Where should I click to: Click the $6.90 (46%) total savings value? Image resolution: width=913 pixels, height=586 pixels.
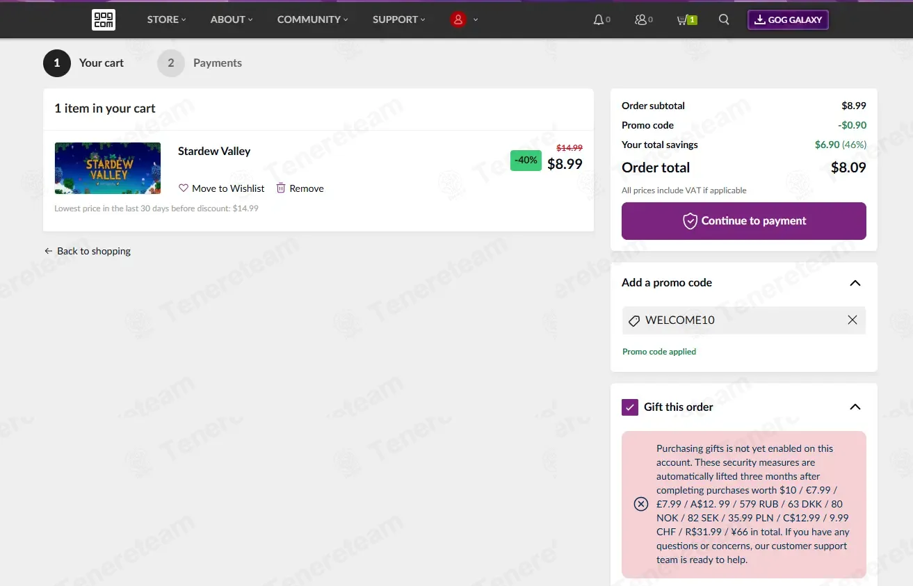coord(841,145)
